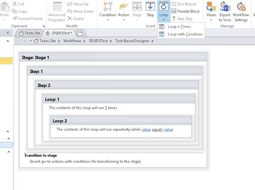
Task: Select the Step: 1 header
Action: 115,71
